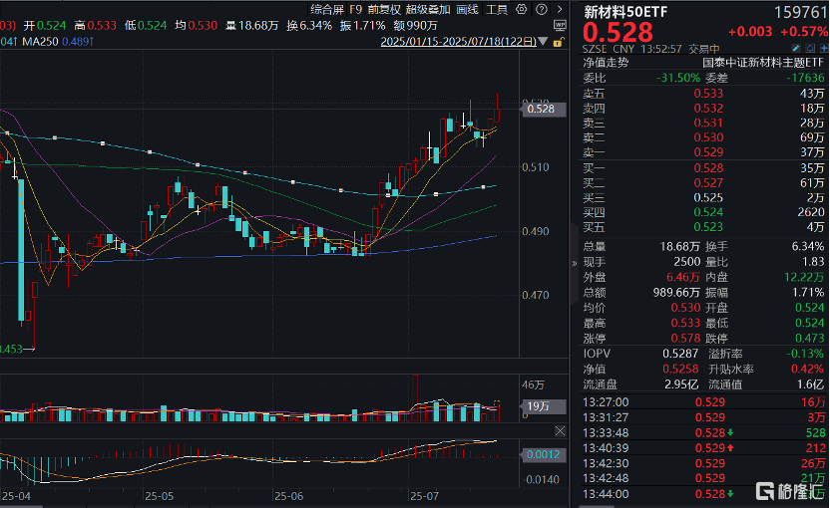Viewport: 830px width, 508px height.
Task: Select the 买三 0.525 order row
Action: tap(703, 197)
